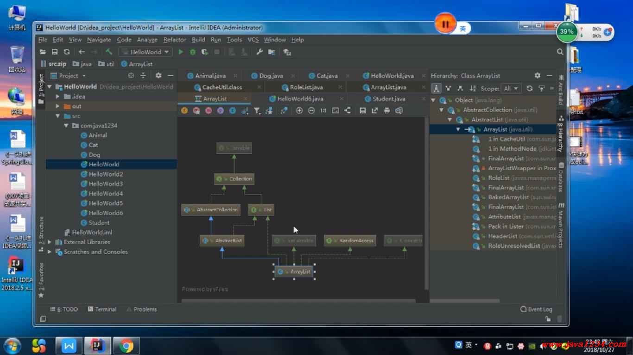Image resolution: width=633 pixels, height=355 pixels.
Task: Print the diagram via printer icon
Action: point(386,110)
